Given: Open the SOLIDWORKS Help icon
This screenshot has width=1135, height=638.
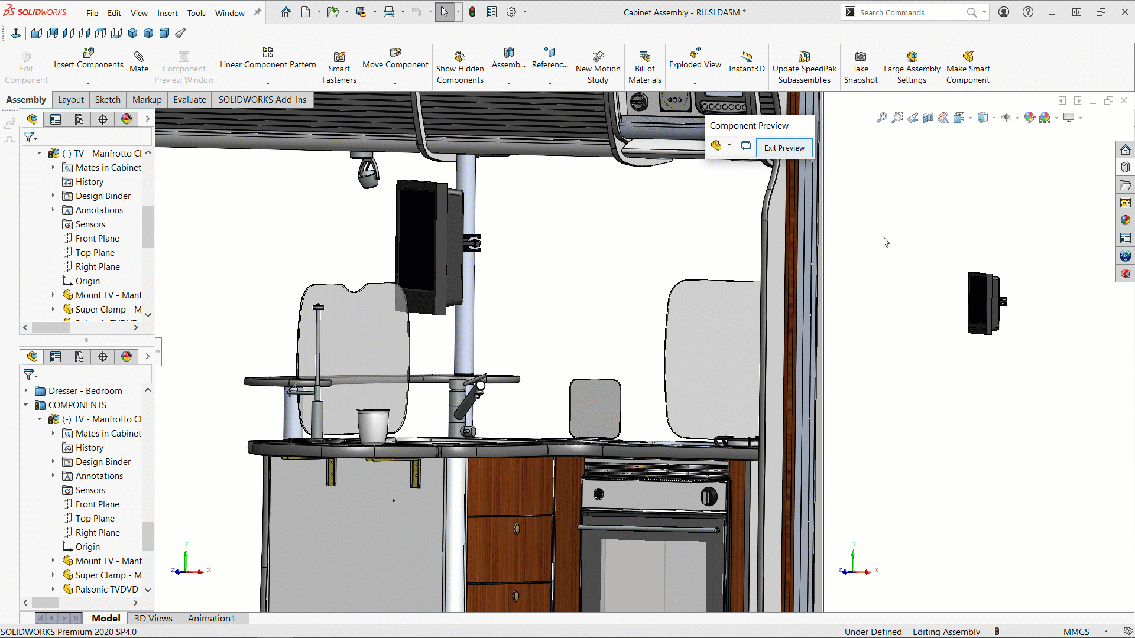Looking at the screenshot, I should point(1028,12).
